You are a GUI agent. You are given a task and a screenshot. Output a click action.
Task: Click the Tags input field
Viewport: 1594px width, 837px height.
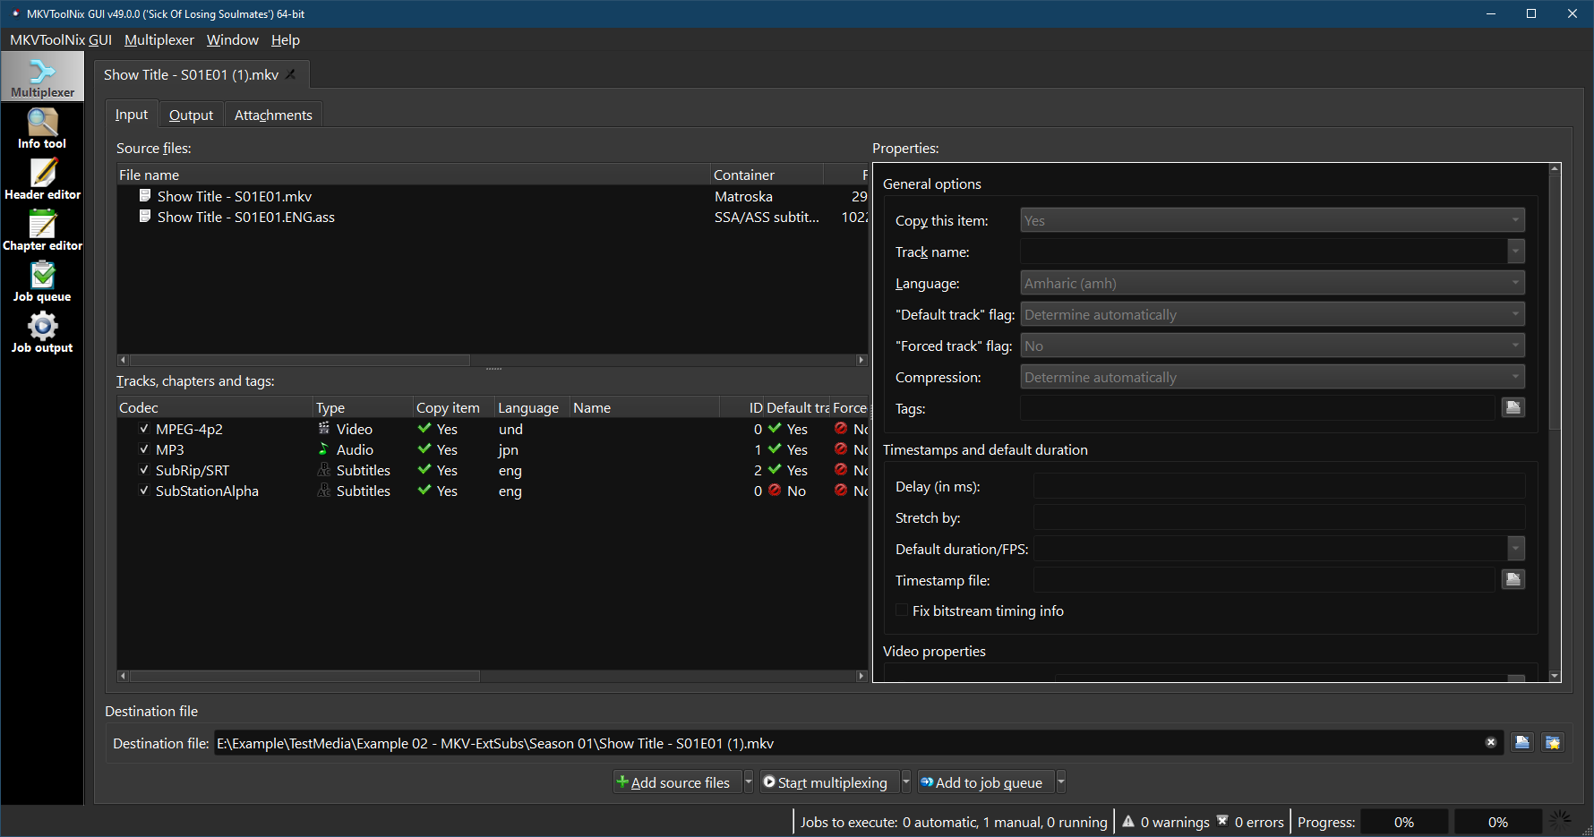[x=1257, y=408]
